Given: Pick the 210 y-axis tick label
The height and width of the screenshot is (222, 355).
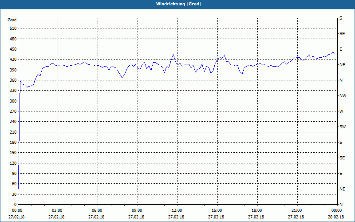Looking at the screenshot, I should point(13,132).
